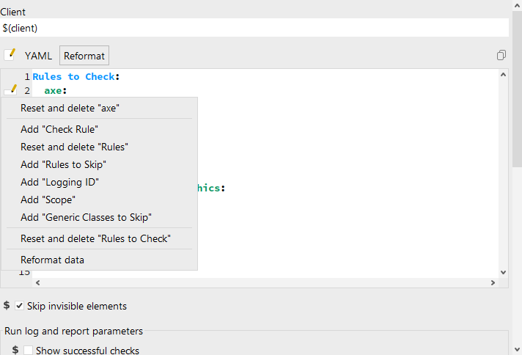Click the Client input field
522x355 pixels.
tap(254, 28)
